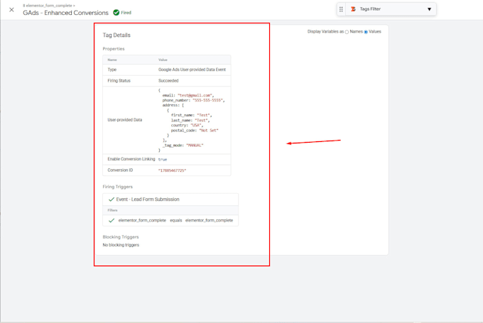Click the checkmark beside the elementor_form_complete filter
The image size is (483, 323).
click(x=112, y=221)
